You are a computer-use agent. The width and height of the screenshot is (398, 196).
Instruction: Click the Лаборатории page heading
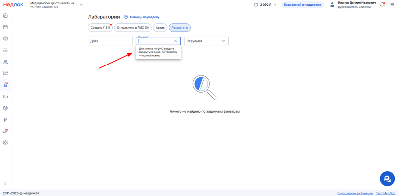pyautogui.click(x=104, y=17)
